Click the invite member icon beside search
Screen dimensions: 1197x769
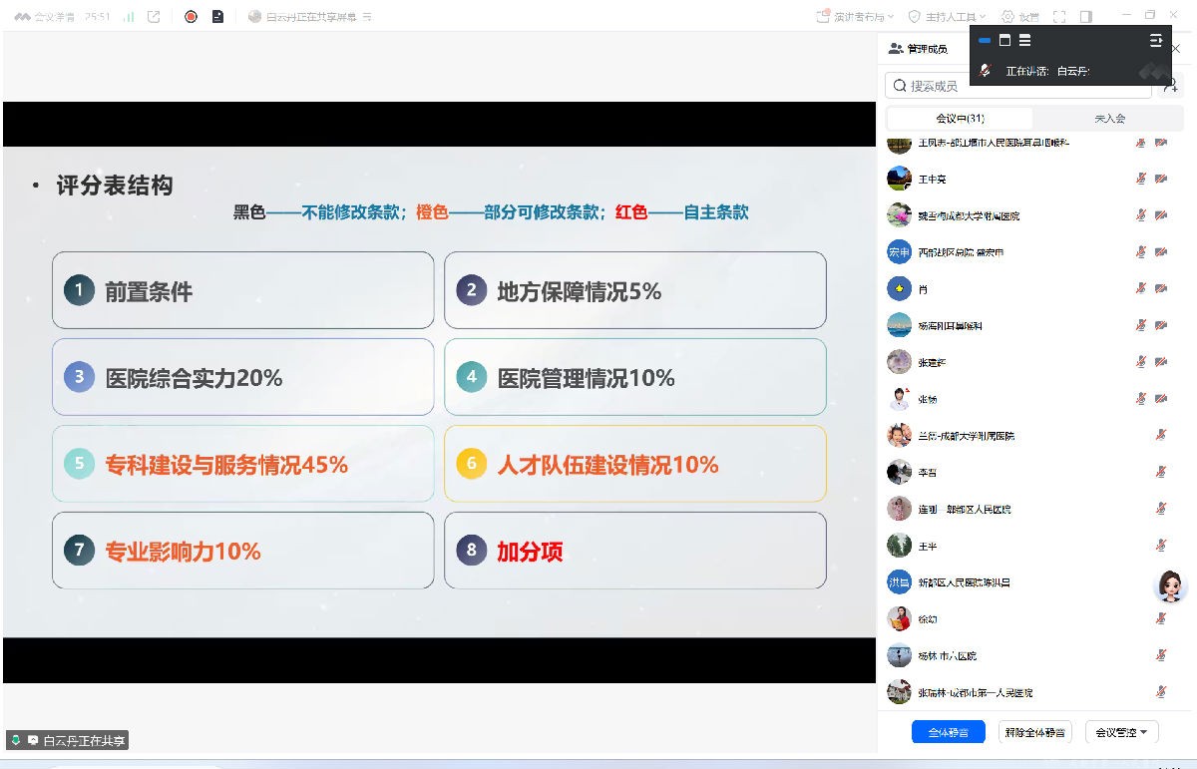(1171, 86)
